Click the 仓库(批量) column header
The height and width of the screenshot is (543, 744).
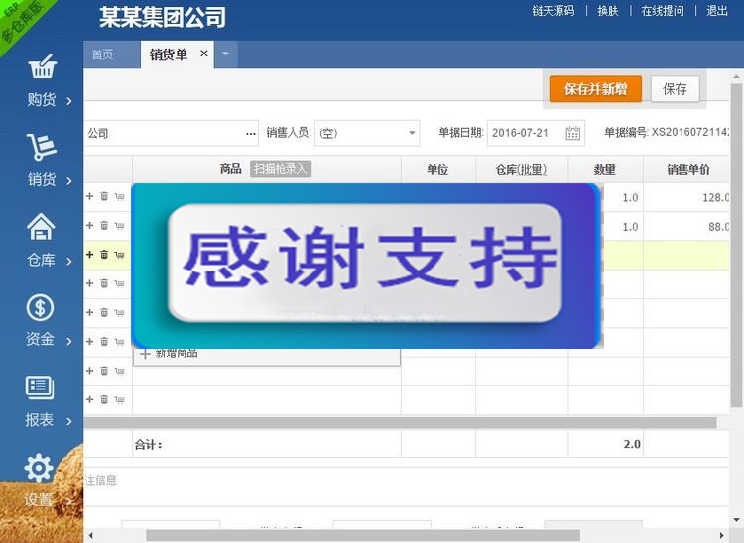pyautogui.click(x=521, y=169)
